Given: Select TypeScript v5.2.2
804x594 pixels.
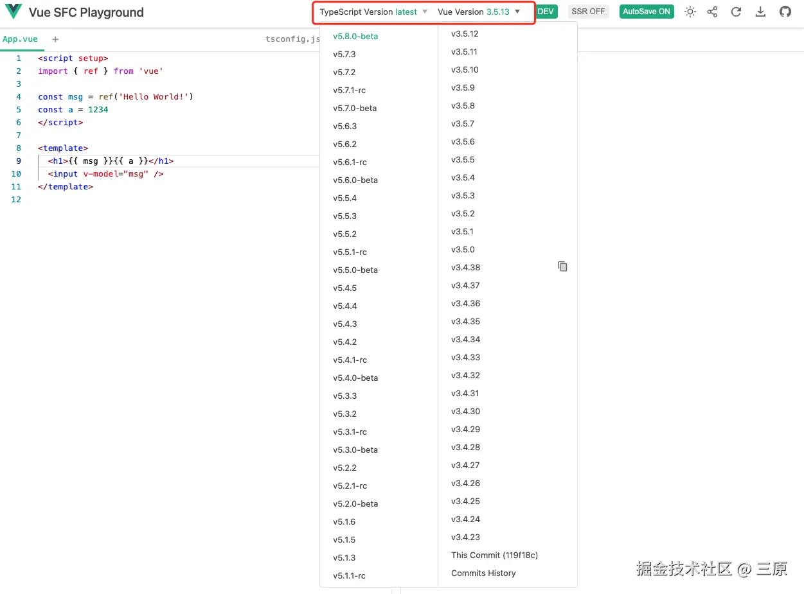Looking at the screenshot, I should coord(345,468).
